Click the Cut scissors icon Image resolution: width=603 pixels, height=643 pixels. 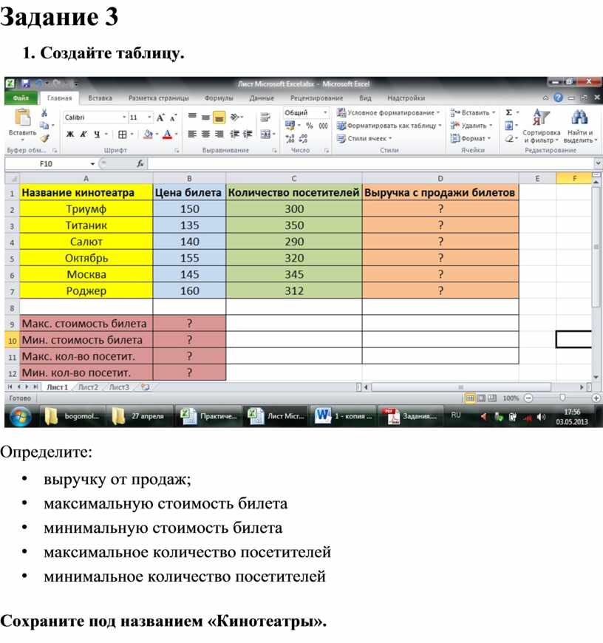[44, 113]
